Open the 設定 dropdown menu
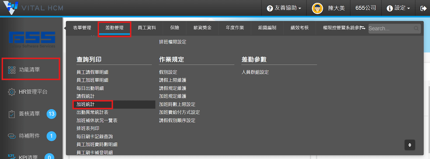The height and width of the screenshot is (159, 430). pyautogui.click(x=398, y=8)
